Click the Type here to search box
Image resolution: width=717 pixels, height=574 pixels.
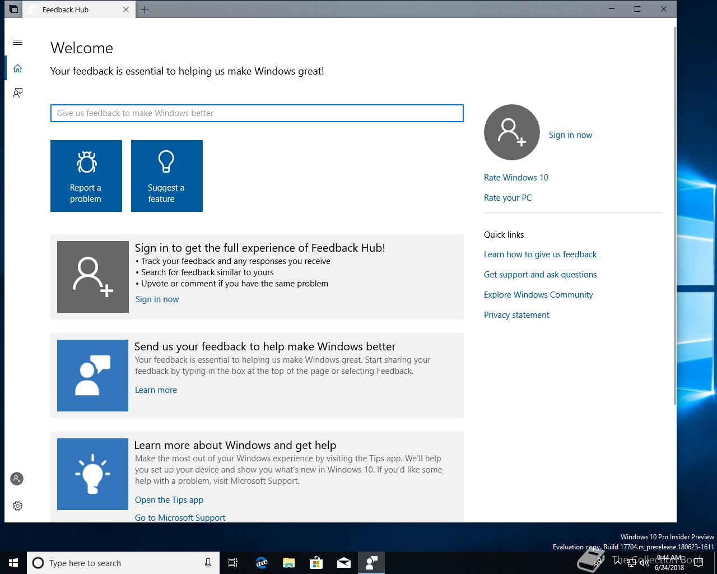tap(122, 563)
